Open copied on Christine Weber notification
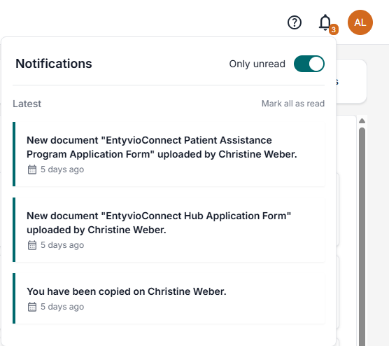The image size is (389, 346). (x=169, y=298)
